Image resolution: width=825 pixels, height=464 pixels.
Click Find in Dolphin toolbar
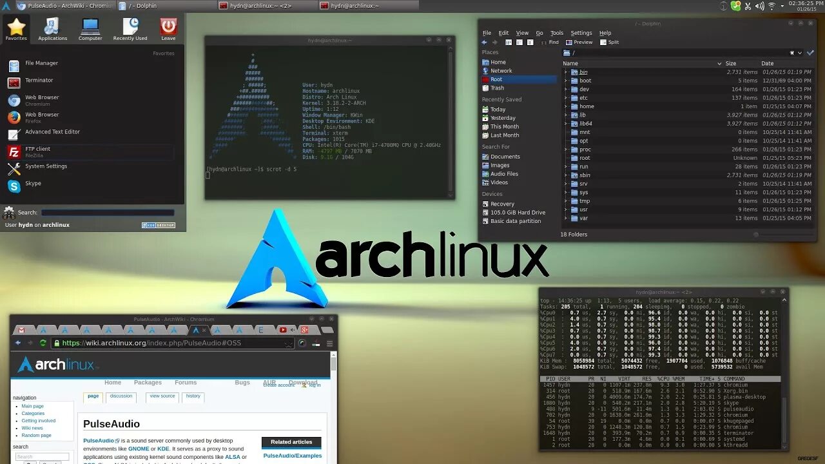[550, 43]
